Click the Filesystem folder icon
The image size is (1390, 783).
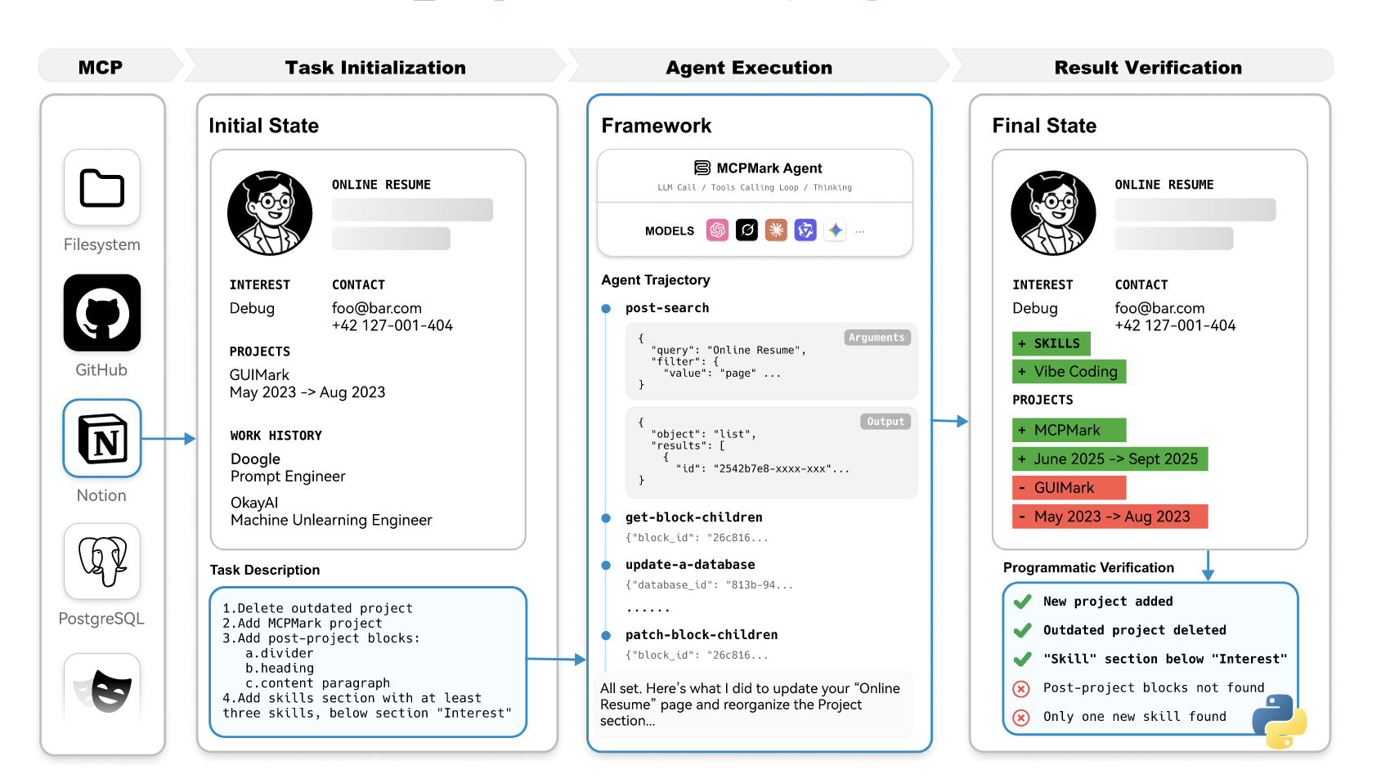click(x=102, y=188)
